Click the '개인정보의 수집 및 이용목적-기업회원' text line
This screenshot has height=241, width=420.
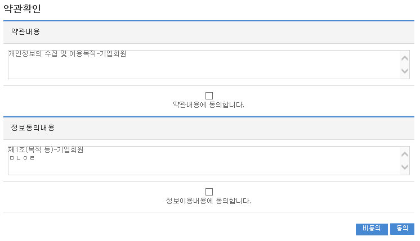(68, 55)
